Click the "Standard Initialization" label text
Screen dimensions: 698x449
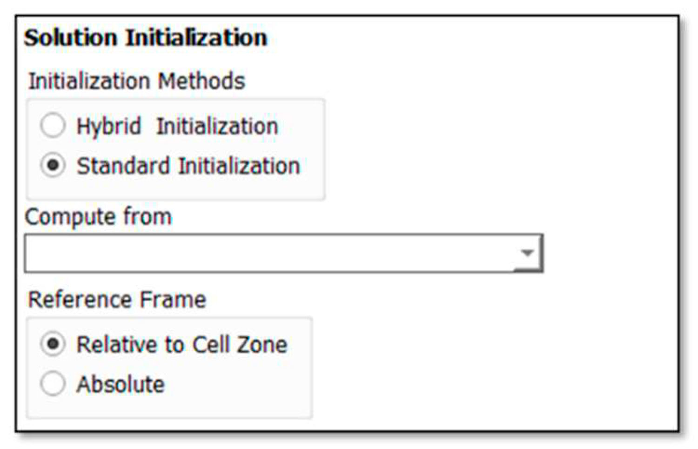[188, 166]
